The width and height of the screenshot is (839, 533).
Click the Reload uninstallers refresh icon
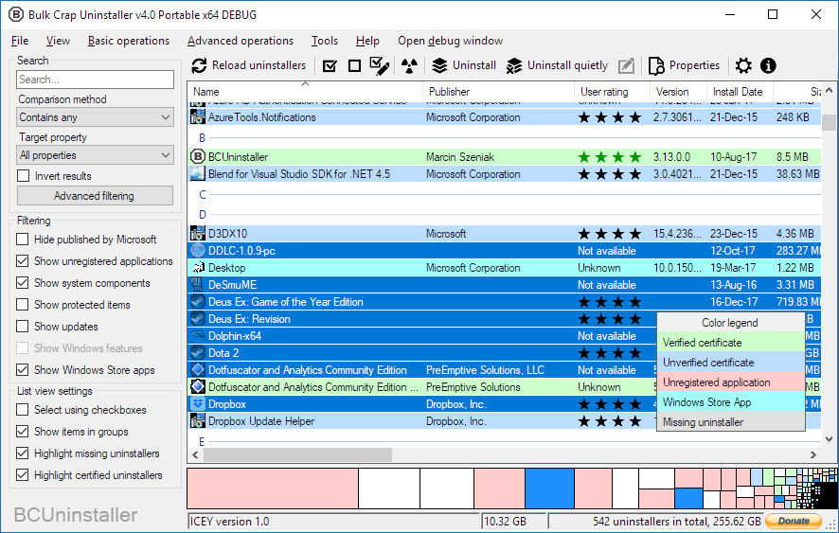tap(199, 65)
